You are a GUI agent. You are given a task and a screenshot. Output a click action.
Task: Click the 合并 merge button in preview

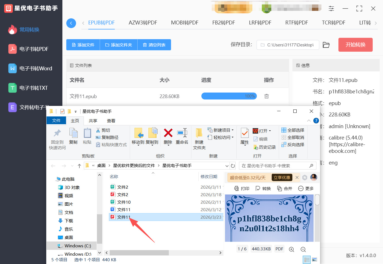tap(285, 188)
